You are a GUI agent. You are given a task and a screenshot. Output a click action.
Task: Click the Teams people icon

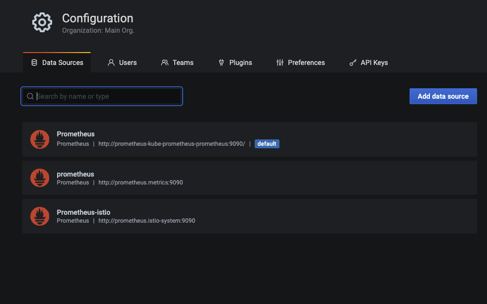[x=165, y=62]
